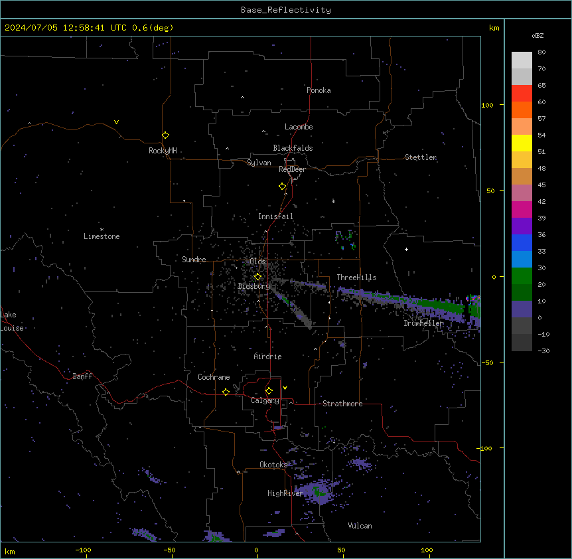Click the Limestone label
Screen dimensions: 572x559
(x=102, y=236)
